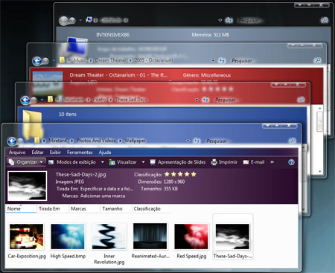Open the Editar menu

(37, 152)
